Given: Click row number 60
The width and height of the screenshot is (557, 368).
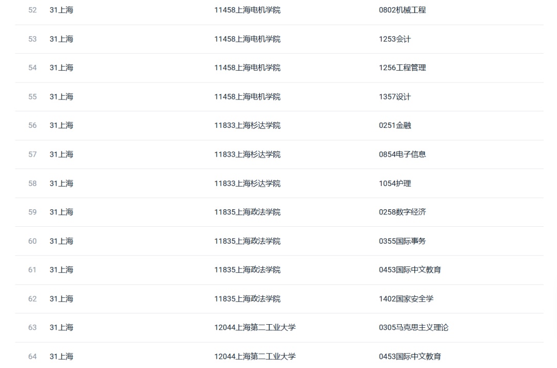Looking at the screenshot, I should [x=32, y=241].
